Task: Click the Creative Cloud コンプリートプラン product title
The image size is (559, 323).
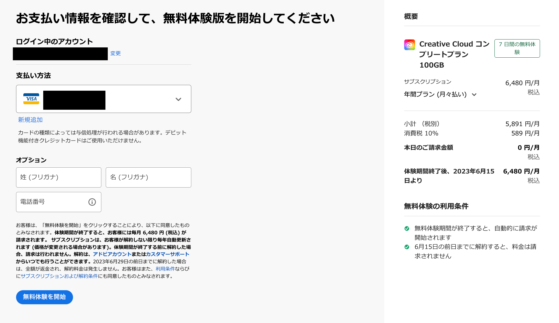Action: (454, 54)
